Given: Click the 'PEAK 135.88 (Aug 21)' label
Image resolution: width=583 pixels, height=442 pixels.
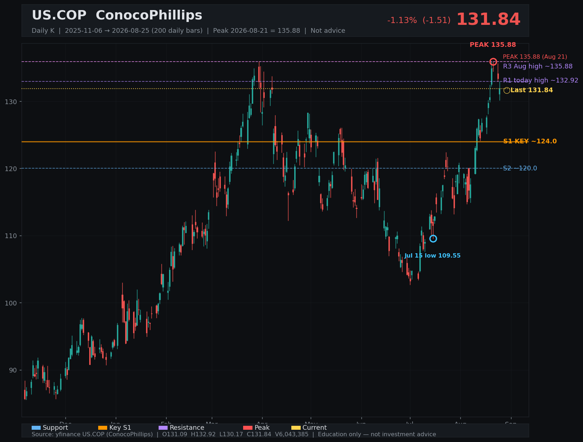Looking at the screenshot, I should (535, 57).
